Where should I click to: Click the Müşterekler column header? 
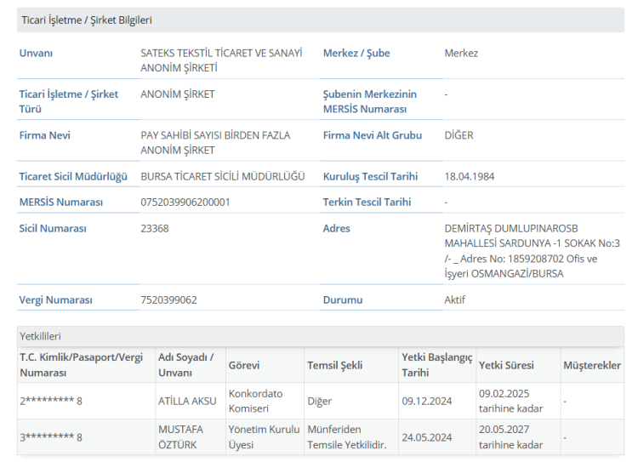tap(592, 365)
